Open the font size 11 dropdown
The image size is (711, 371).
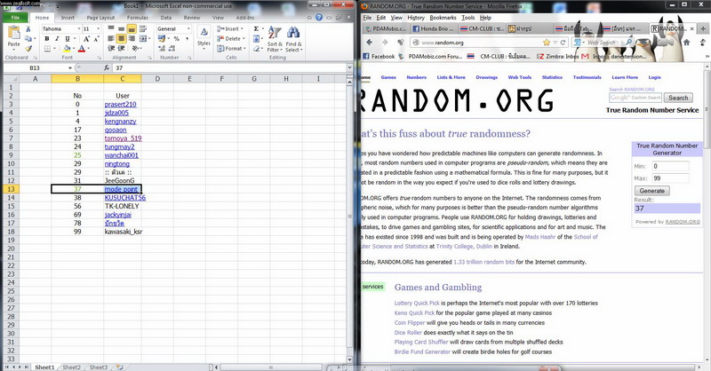(x=99, y=28)
